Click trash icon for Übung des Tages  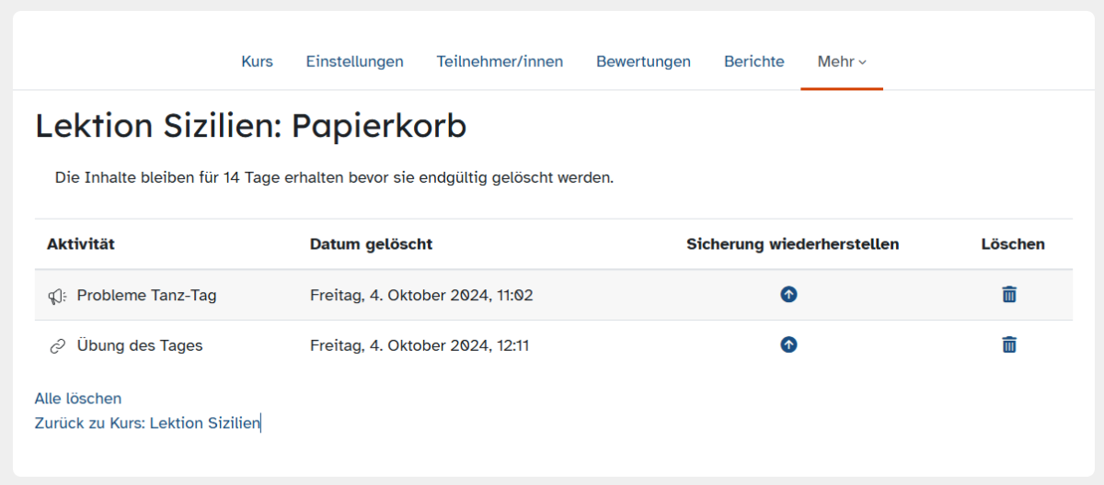(x=1009, y=345)
